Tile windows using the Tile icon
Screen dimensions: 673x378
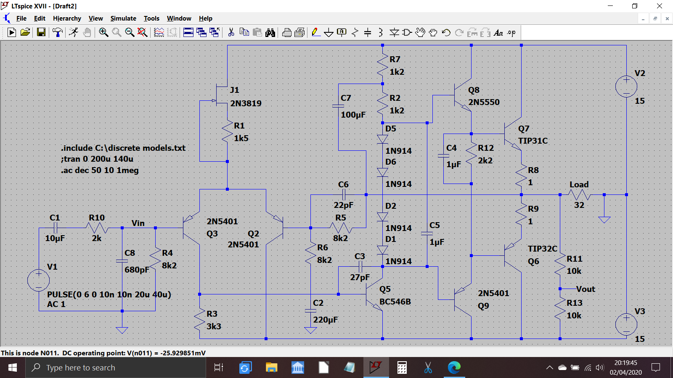[x=188, y=32]
